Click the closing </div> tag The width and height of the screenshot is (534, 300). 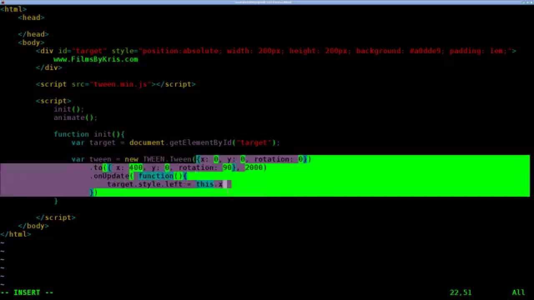click(49, 67)
